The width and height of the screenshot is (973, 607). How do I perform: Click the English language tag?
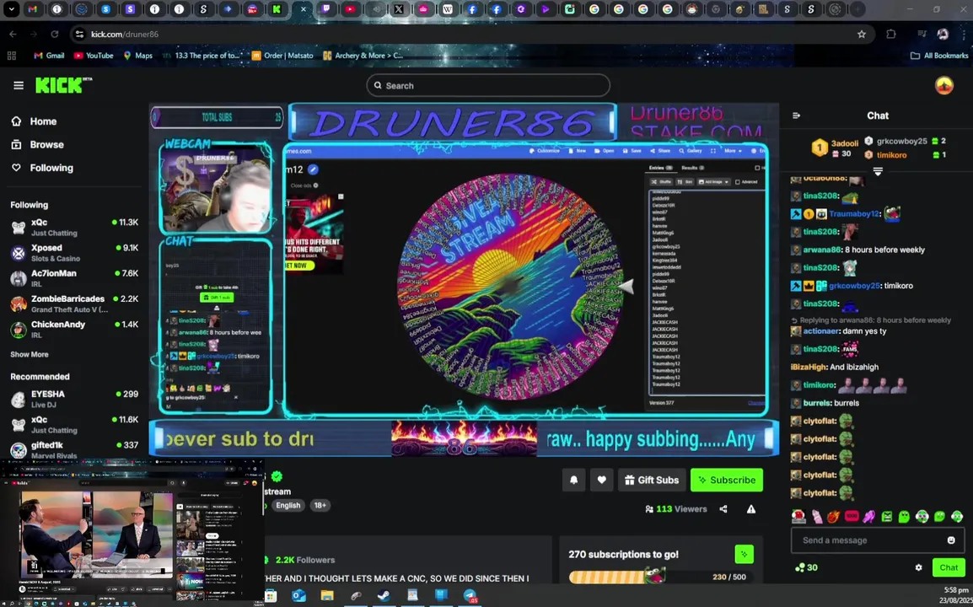pyautogui.click(x=288, y=505)
